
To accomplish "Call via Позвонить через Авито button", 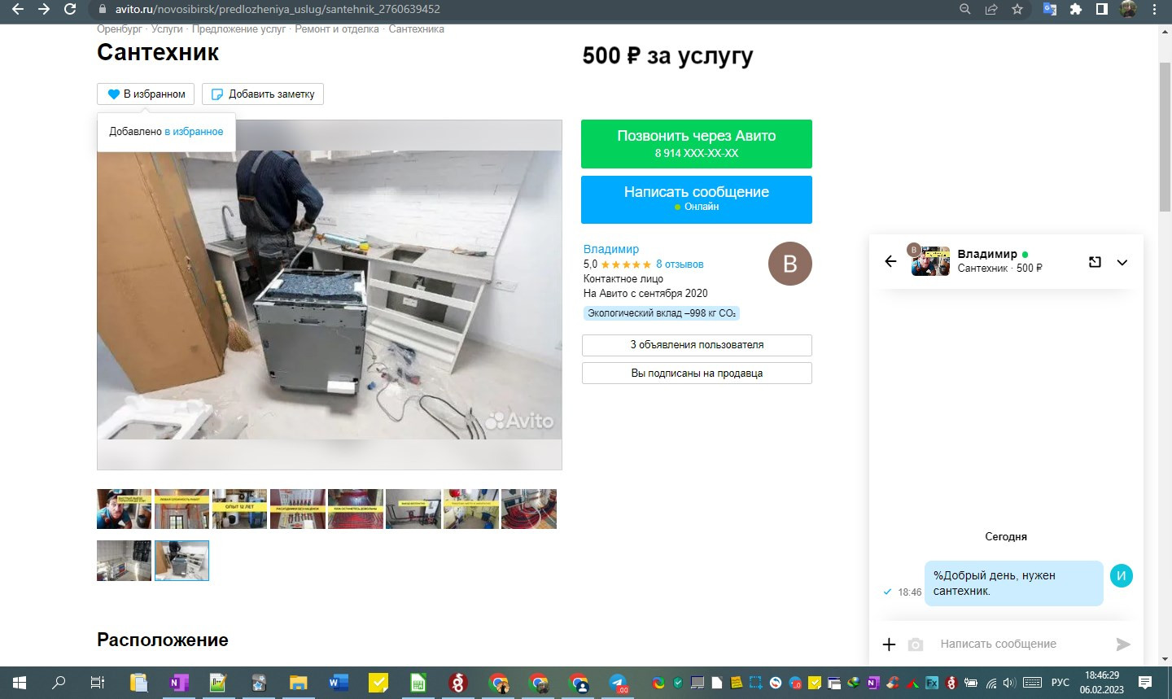I will (697, 144).
